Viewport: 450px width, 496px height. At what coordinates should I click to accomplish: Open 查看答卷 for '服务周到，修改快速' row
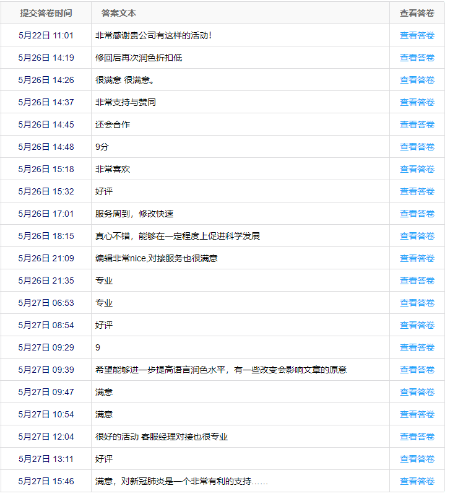click(417, 214)
